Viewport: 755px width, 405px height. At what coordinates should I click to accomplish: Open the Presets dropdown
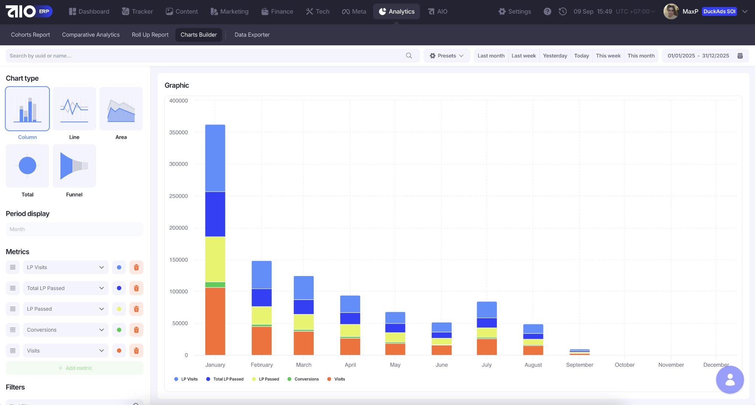(x=446, y=56)
